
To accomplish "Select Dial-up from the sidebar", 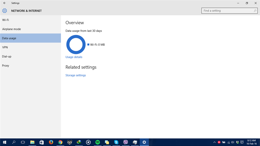I will click(30, 56).
